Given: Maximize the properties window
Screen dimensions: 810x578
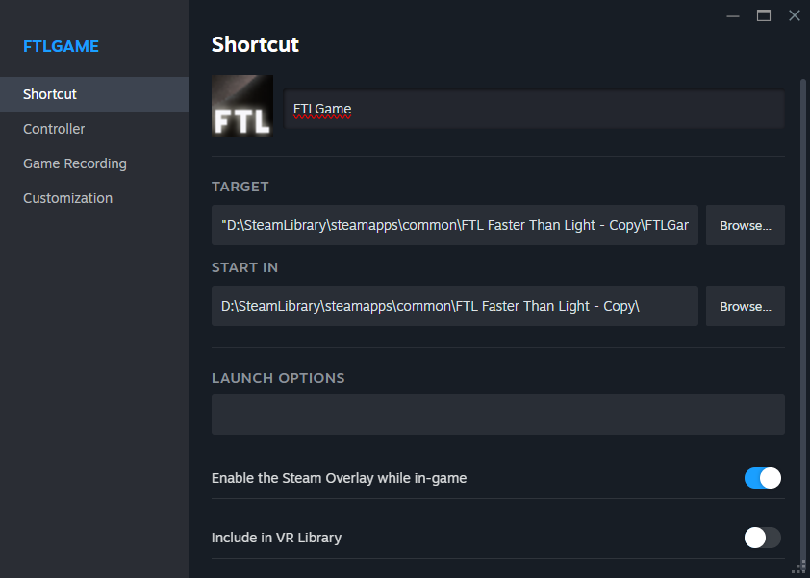Looking at the screenshot, I should (x=764, y=15).
